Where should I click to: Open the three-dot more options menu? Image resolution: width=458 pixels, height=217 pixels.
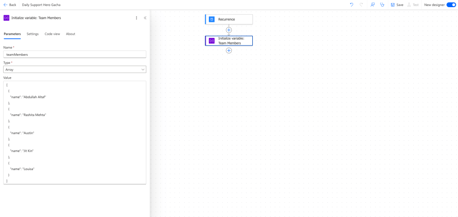pyautogui.click(x=136, y=18)
